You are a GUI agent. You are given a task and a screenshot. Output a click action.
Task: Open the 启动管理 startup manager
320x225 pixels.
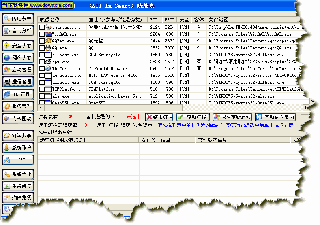tap(18, 70)
